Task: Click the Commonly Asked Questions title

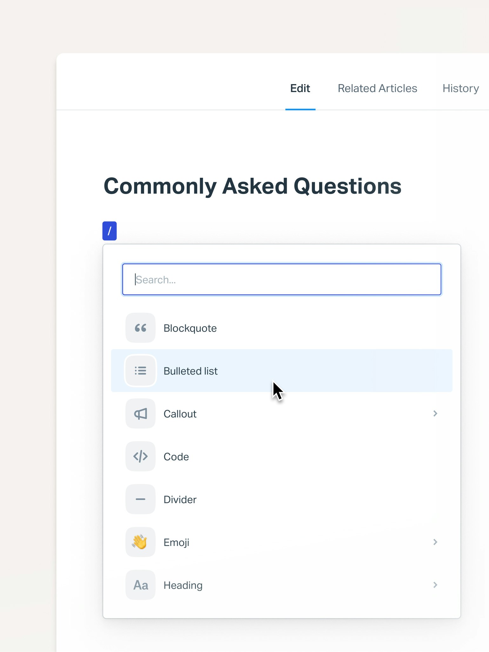Action: [252, 186]
